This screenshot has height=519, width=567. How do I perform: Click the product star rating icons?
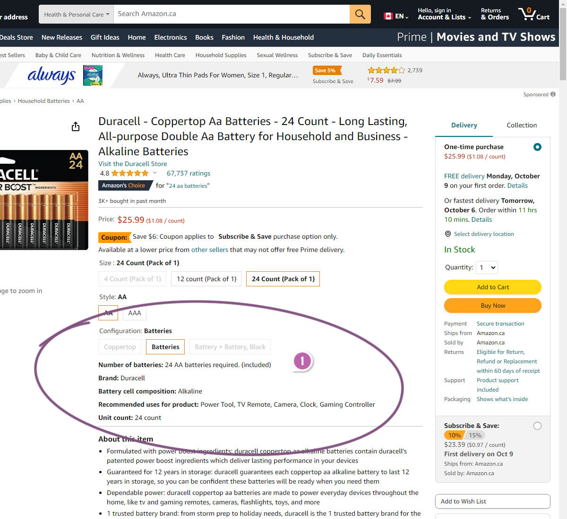[x=129, y=173]
